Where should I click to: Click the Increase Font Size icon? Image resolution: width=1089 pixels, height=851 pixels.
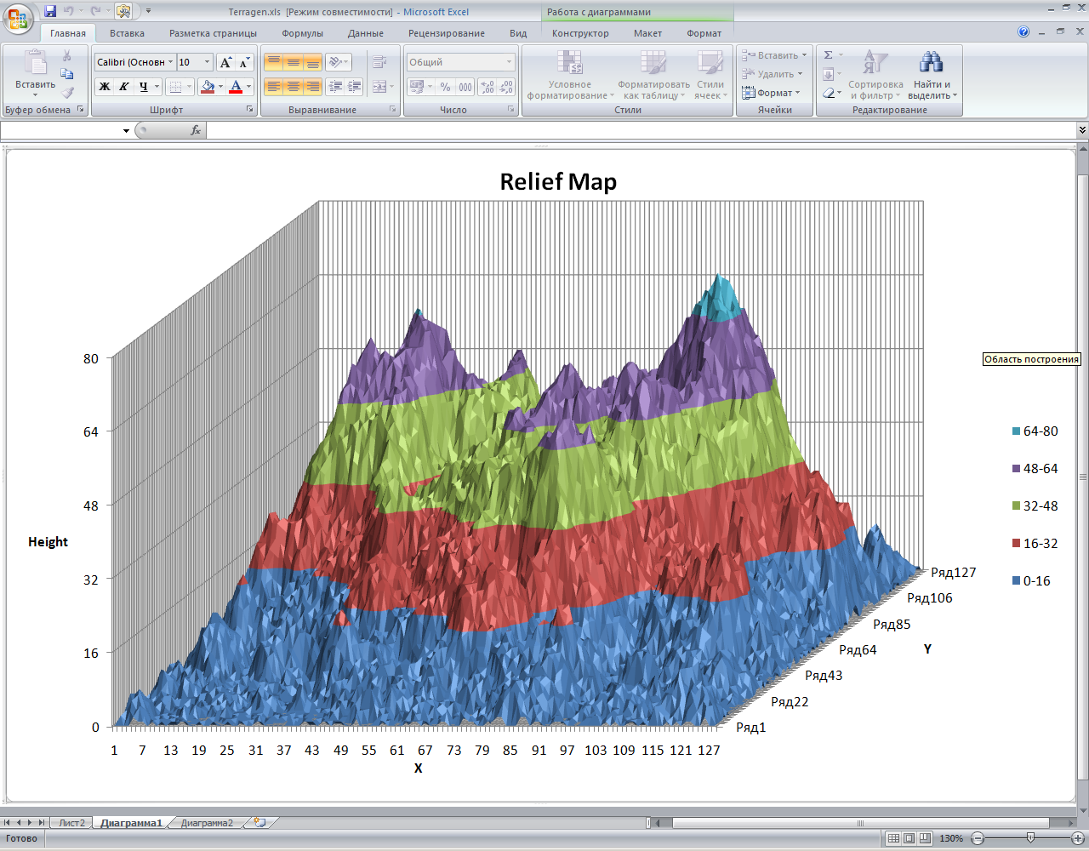pyautogui.click(x=225, y=62)
